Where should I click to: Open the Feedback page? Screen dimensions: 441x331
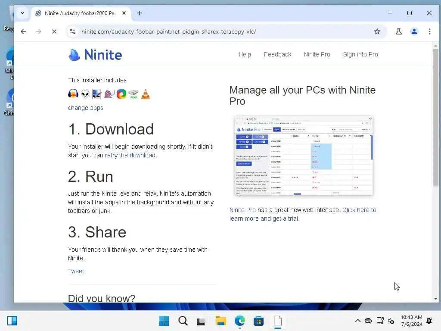277,54
